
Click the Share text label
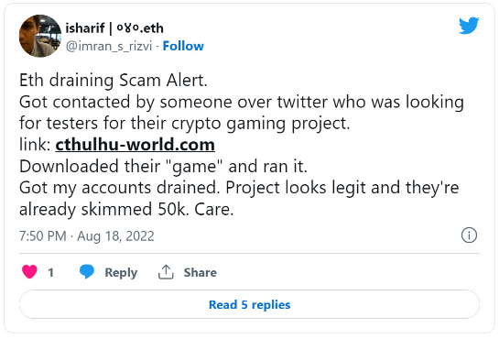pos(201,272)
